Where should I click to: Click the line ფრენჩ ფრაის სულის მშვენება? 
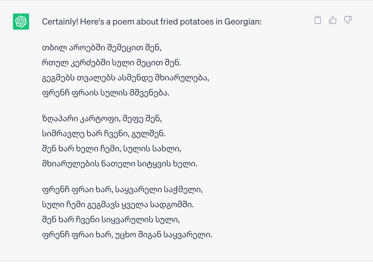(106, 93)
